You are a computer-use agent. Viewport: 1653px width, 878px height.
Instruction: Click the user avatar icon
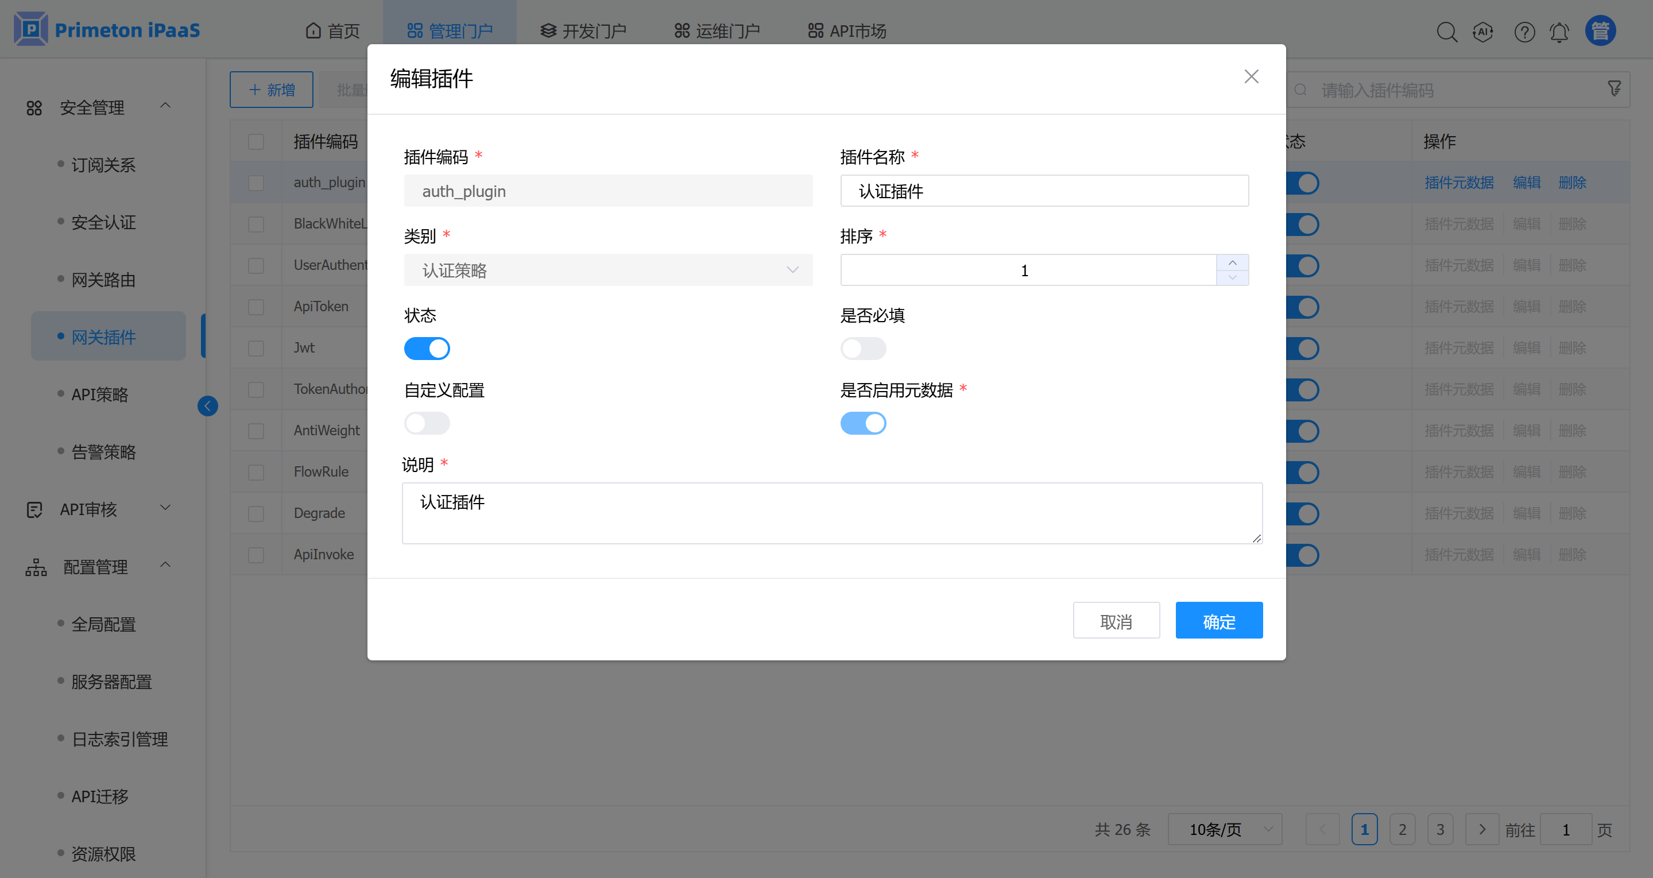pyautogui.click(x=1600, y=31)
